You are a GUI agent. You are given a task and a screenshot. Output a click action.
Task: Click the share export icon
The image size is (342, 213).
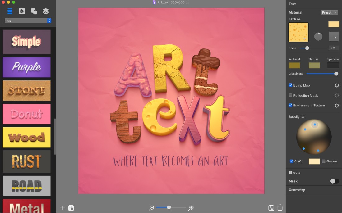(x=280, y=207)
